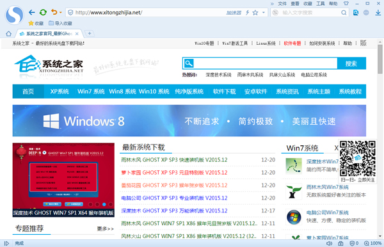
Task: Open the 100% zoom control
Action: (x=373, y=243)
